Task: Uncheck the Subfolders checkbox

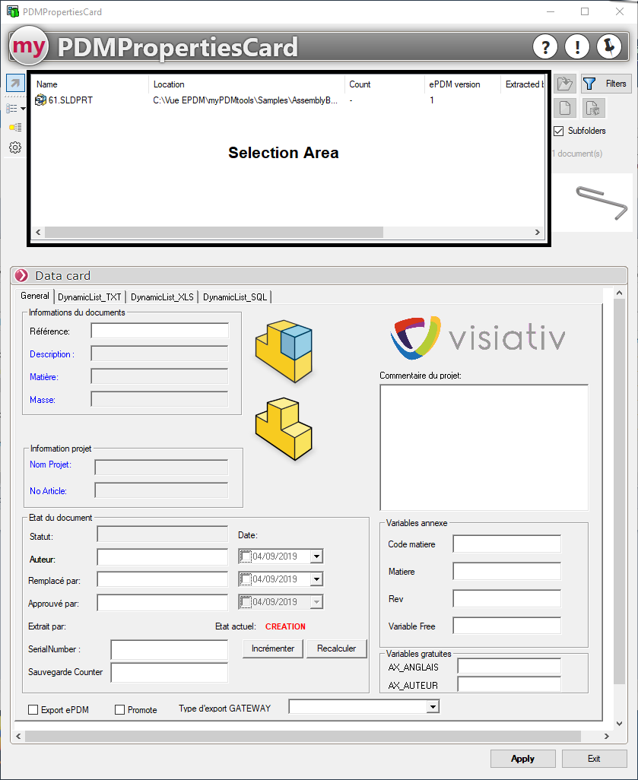Action: (559, 131)
